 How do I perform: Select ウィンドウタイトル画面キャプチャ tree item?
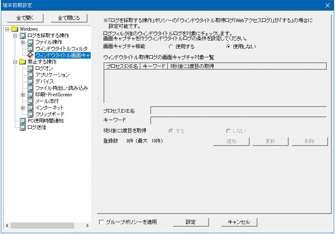pos(63,55)
